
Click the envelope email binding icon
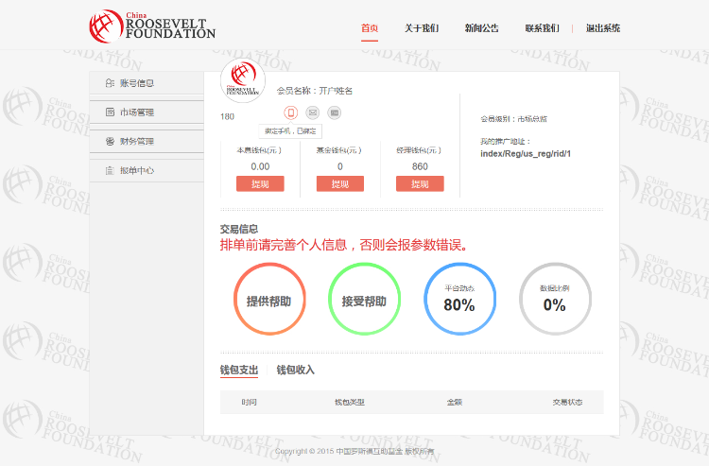313,112
